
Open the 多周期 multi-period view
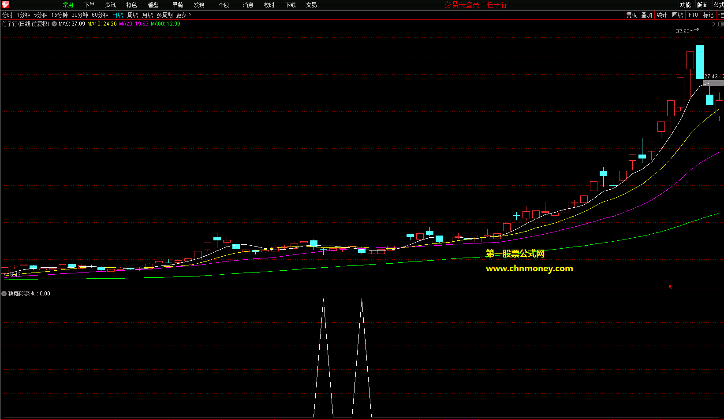click(164, 15)
